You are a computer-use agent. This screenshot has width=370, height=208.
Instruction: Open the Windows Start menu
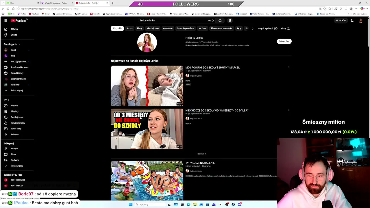point(131,205)
